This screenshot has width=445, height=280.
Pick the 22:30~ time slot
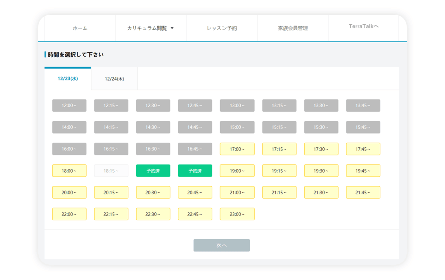pyautogui.click(x=153, y=214)
